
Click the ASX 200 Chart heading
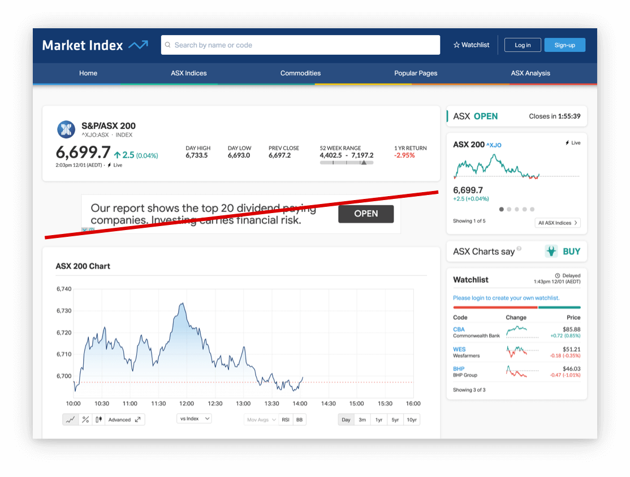click(83, 266)
